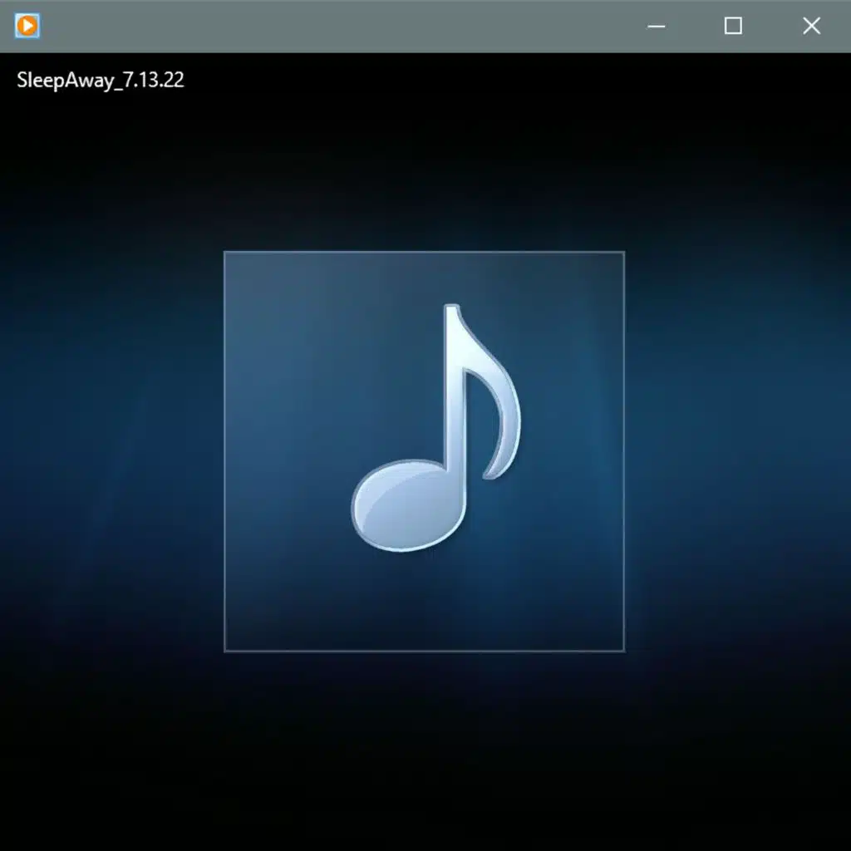Minimize the media player window

click(x=657, y=26)
